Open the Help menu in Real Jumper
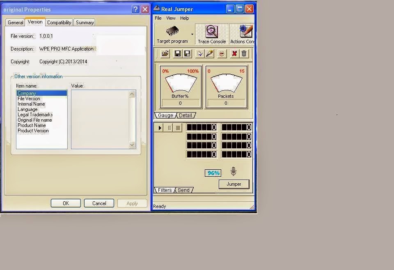Viewport: 394px width, 270px height. 184,18
